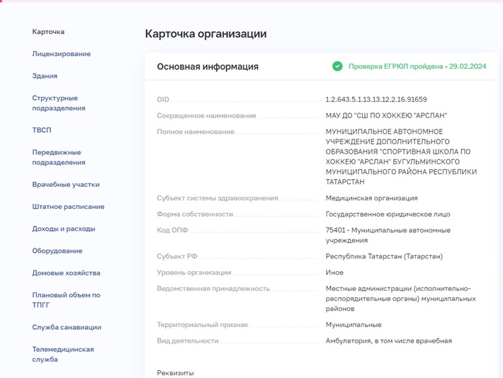Select Плановый объем по ТПГГ

(66, 300)
